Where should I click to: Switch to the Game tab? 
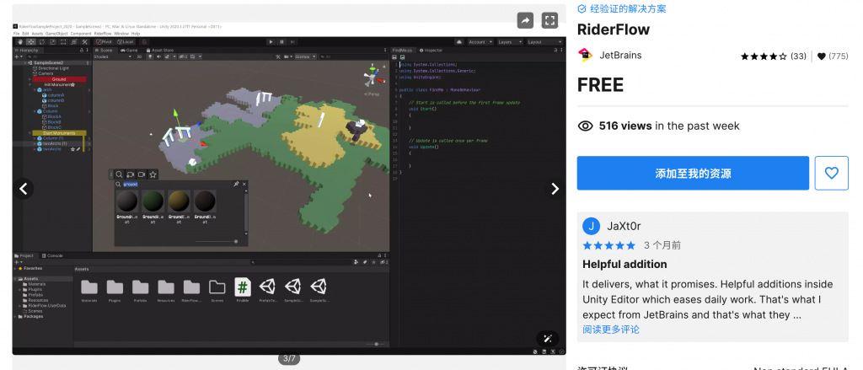(x=130, y=50)
